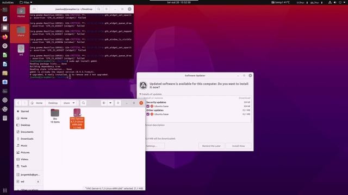
Task: Open the jorgemtds account in Files sidebar
Action: [29, 174]
